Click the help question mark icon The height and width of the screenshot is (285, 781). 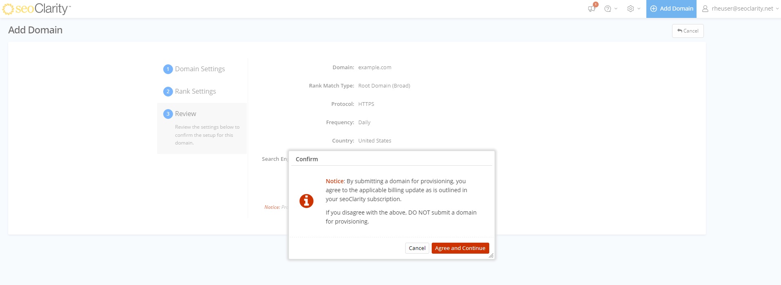coord(608,9)
